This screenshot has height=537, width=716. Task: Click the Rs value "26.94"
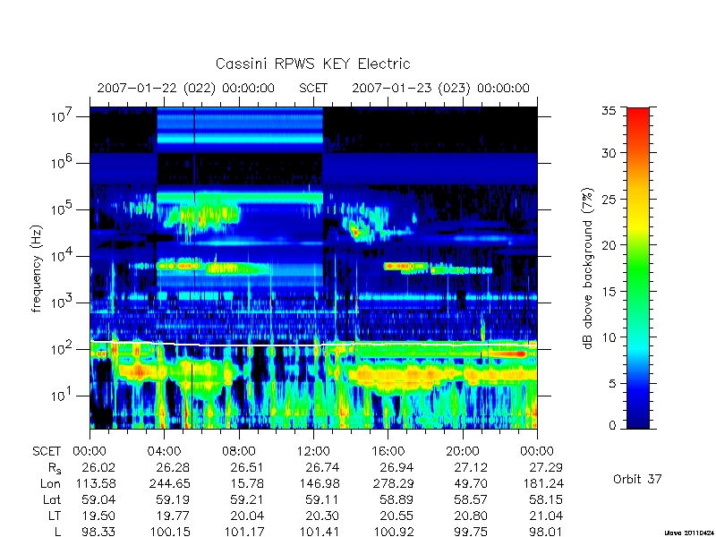pyautogui.click(x=396, y=467)
